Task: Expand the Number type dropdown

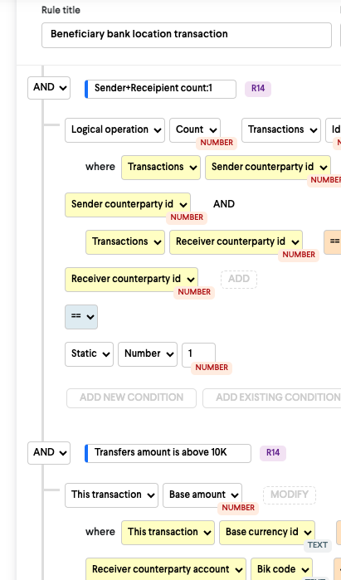Action: coord(148,354)
